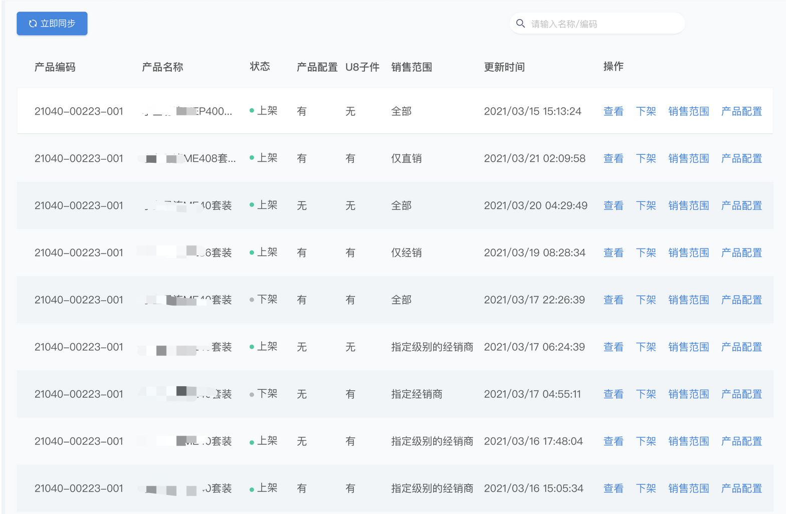Open 销售范围 for the 04:29:49 row

click(688, 205)
